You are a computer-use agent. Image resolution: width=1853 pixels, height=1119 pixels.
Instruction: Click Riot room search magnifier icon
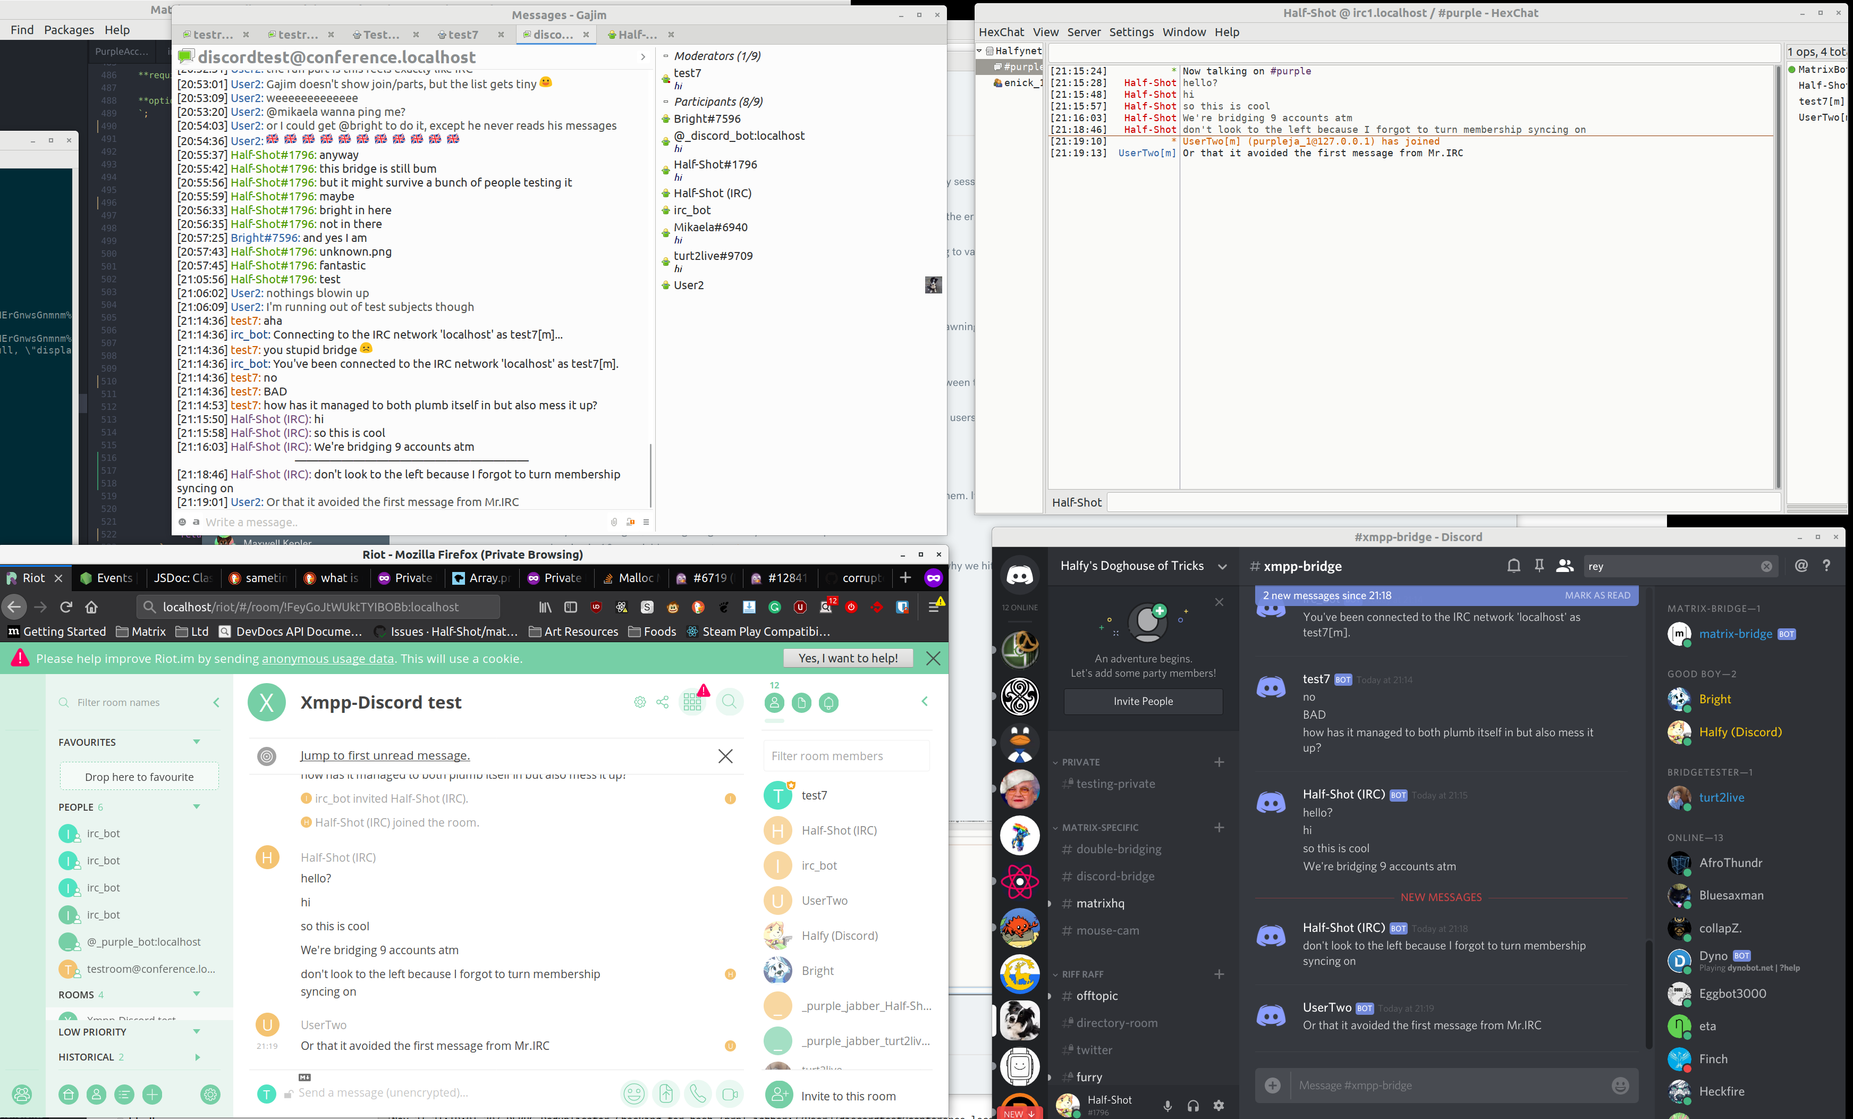click(x=729, y=702)
